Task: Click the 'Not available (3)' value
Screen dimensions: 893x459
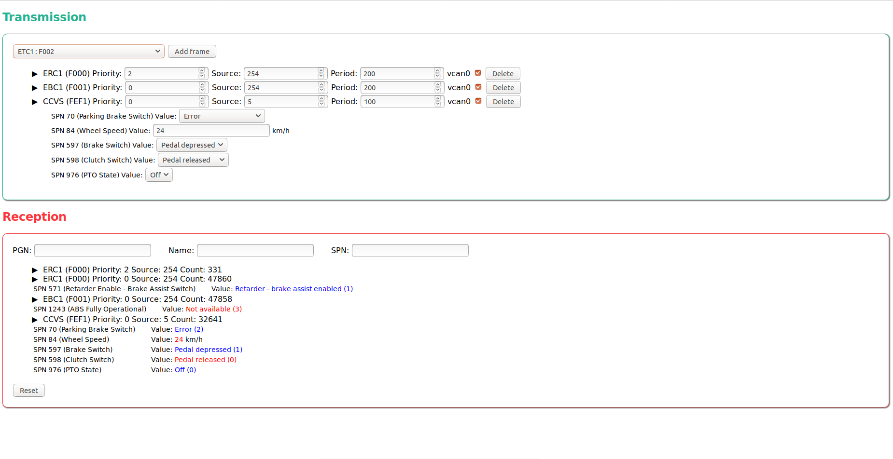Action: 214,309
